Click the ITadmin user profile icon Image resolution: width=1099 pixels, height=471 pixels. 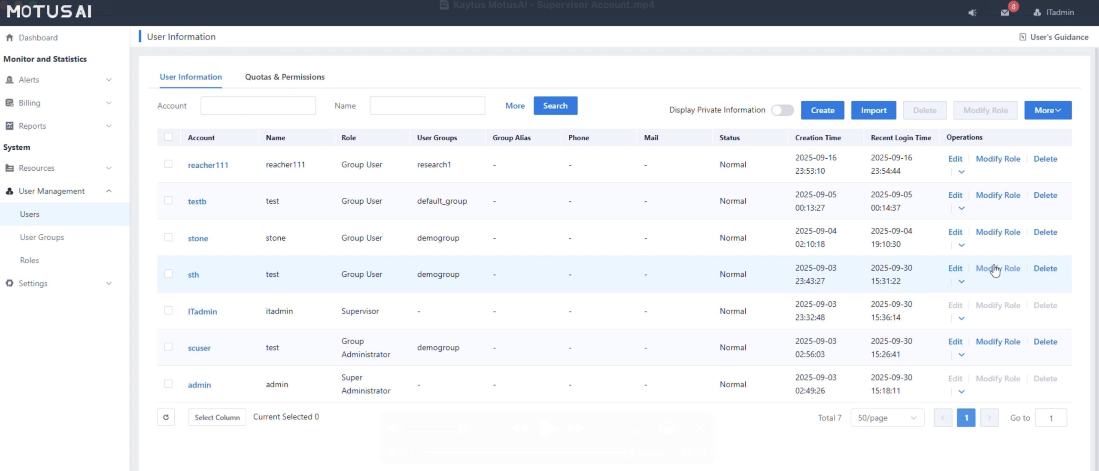click(x=1037, y=12)
